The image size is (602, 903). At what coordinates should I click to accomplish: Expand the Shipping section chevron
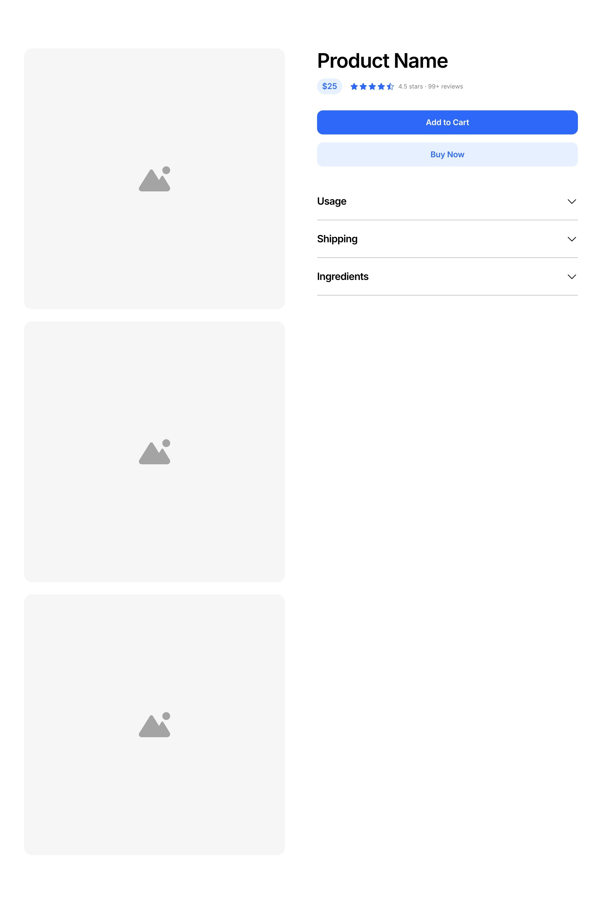[x=572, y=239]
